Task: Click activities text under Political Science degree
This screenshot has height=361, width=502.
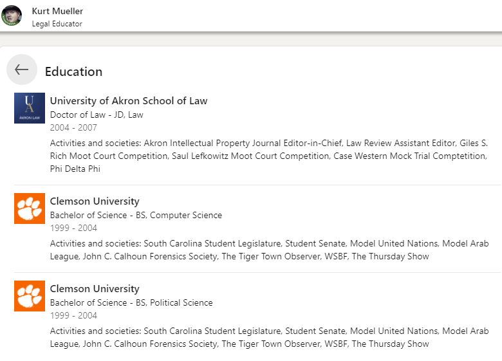Action: click(269, 337)
